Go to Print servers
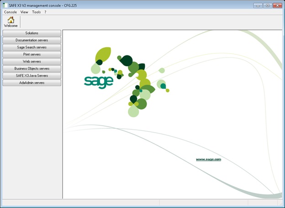The width and height of the screenshot is (285, 208). point(32,54)
